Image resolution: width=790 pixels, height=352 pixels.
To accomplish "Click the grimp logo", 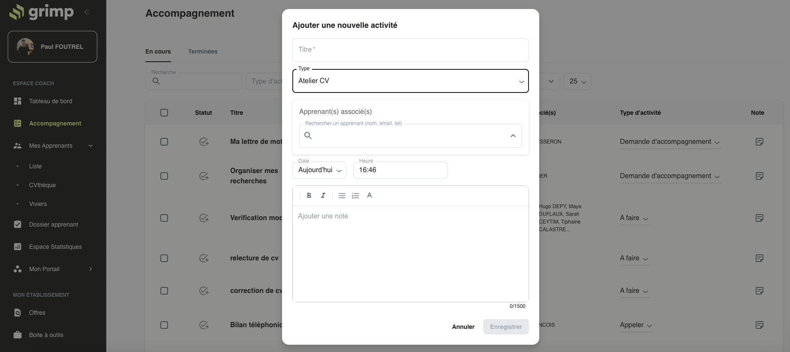I will coord(42,12).
